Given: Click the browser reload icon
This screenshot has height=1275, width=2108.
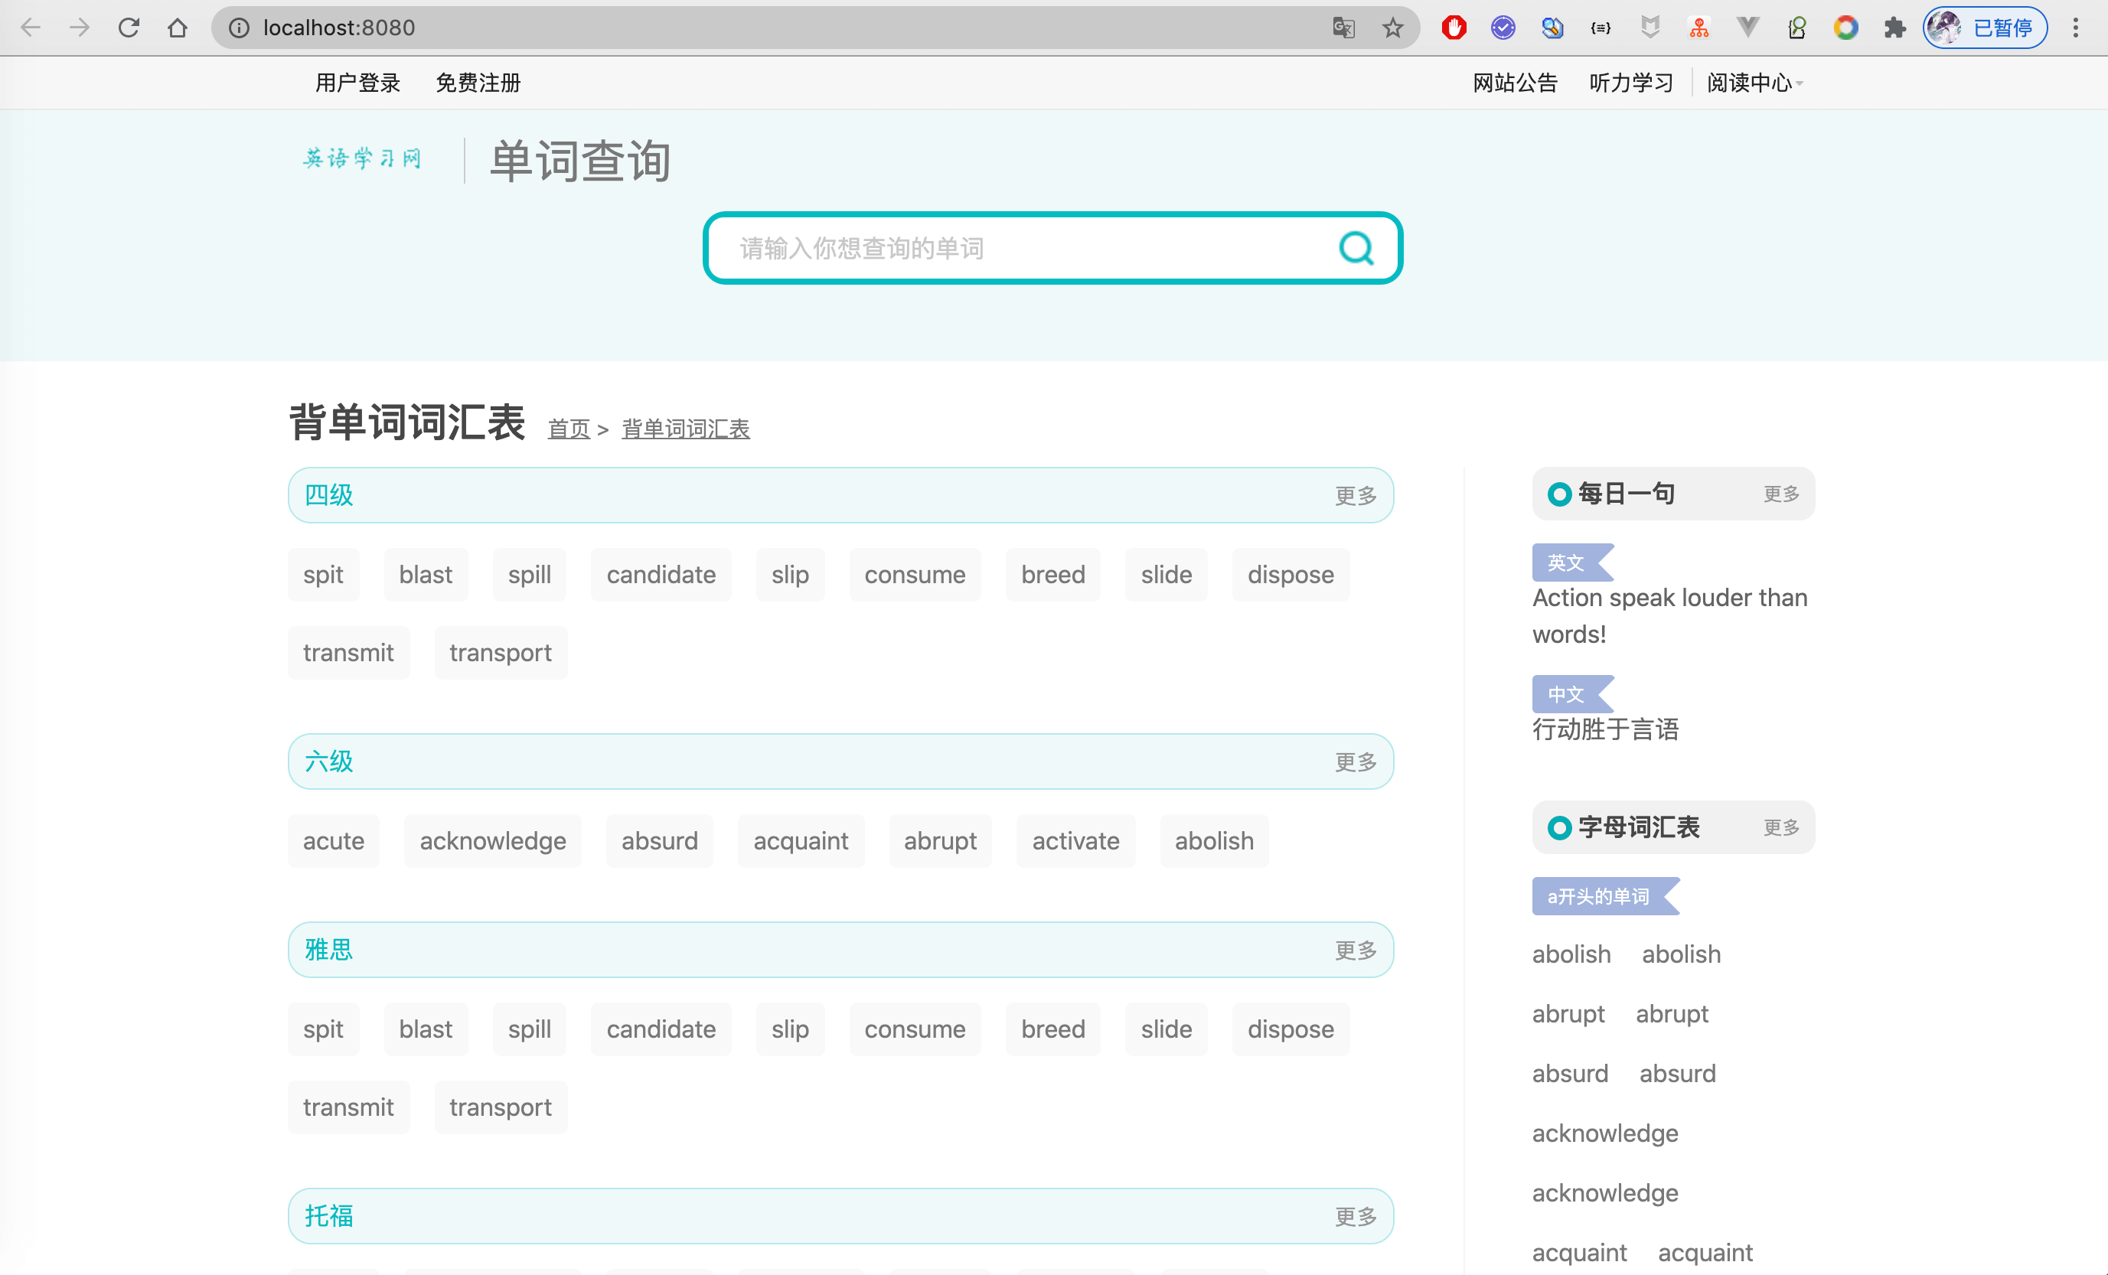Looking at the screenshot, I should pos(129,28).
